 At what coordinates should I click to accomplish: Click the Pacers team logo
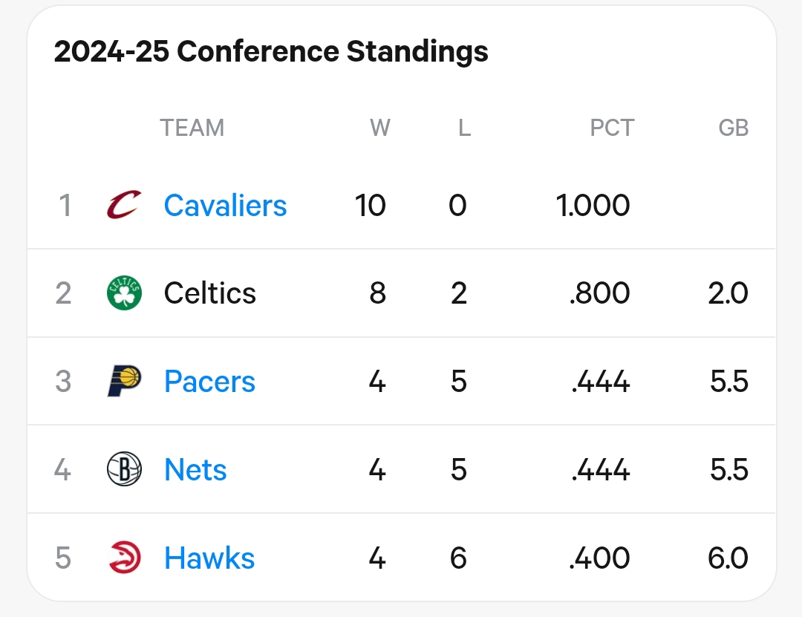click(124, 381)
